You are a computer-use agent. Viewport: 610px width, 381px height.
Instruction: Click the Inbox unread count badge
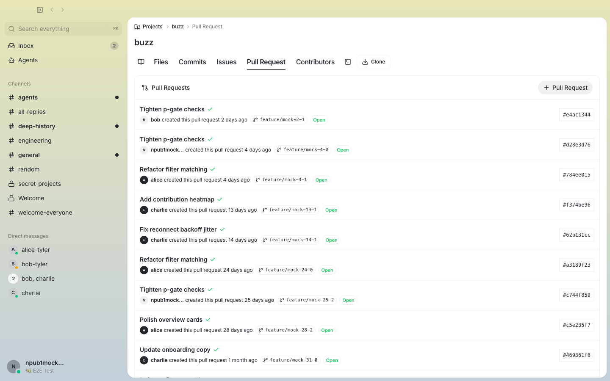pyautogui.click(x=114, y=46)
